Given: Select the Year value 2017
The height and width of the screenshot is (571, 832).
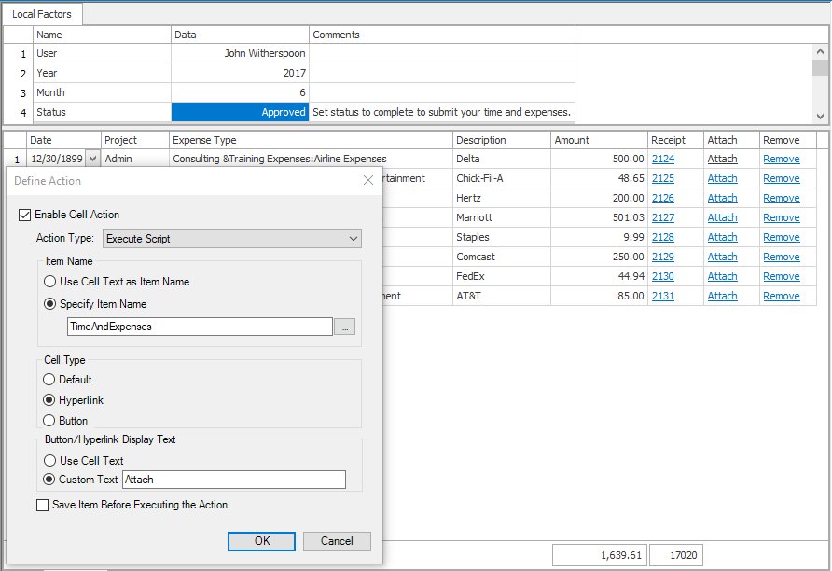Looking at the screenshot, I should [x=240, y=73].
